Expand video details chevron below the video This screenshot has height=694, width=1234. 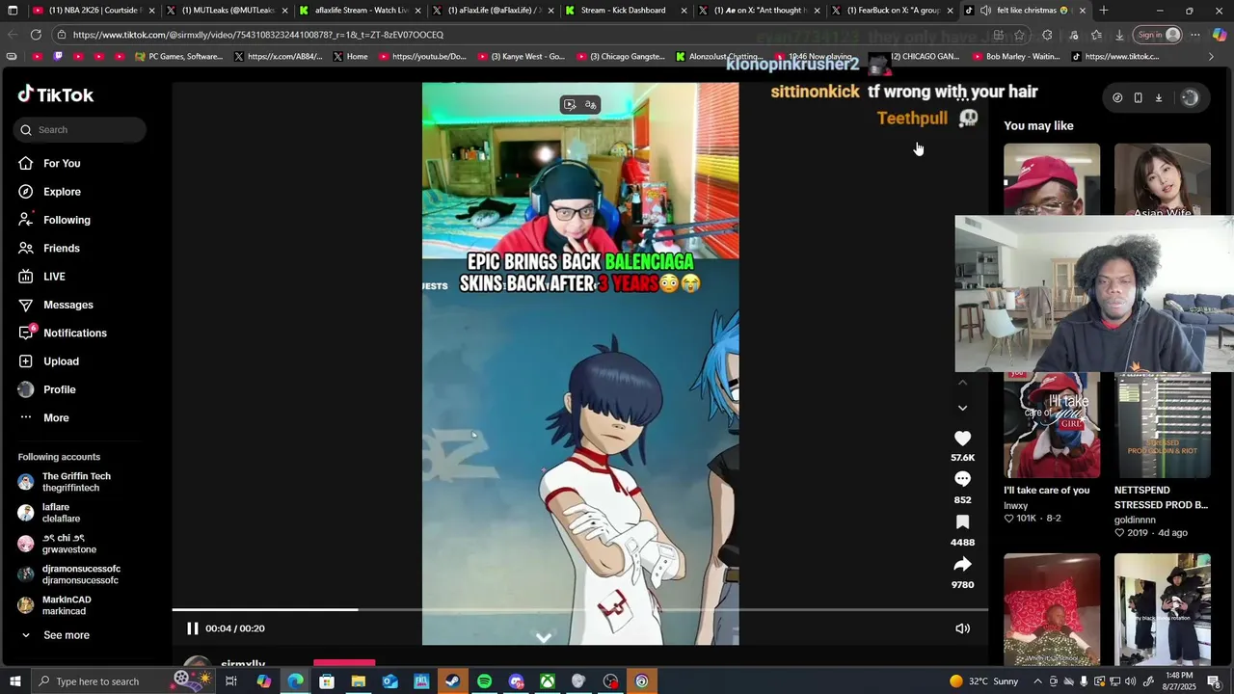pyautogui.click(x=544, y=637)
